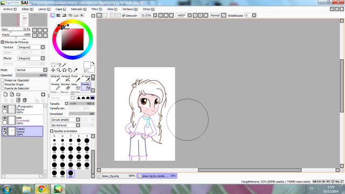This screenshot has height=194, width=345.
Task: Select the hand pan tool
Action: coord(70,70)
